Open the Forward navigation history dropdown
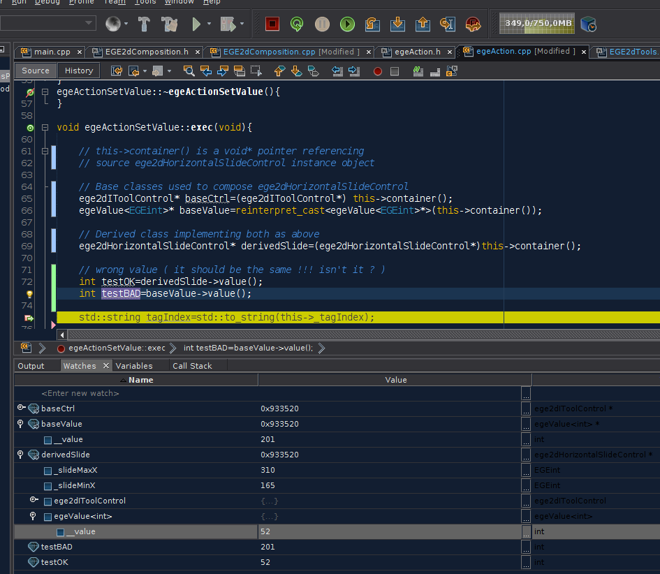660x574 pixels. pyautogui.click(x=169, y=71)
